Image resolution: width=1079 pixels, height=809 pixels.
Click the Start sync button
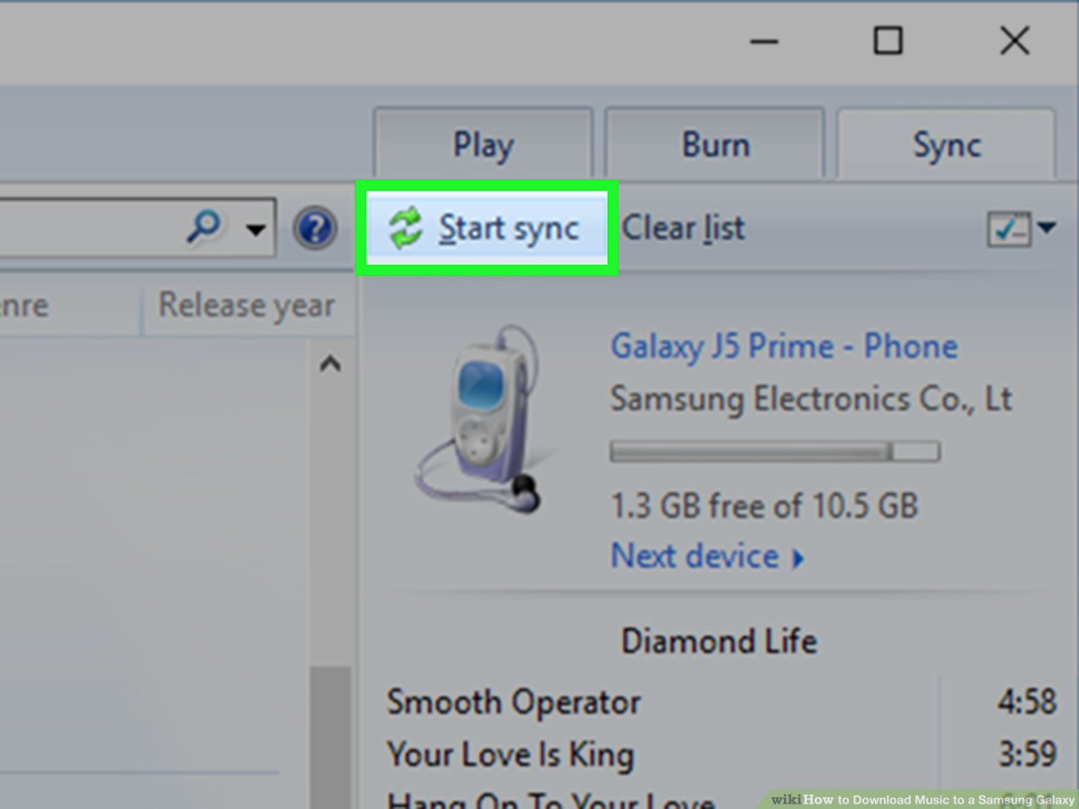coord(486,228)
